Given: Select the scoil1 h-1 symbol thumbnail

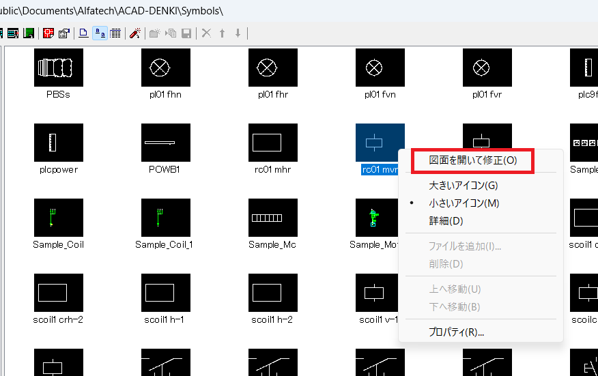Looking at the screenshot, I should (165, 293).
